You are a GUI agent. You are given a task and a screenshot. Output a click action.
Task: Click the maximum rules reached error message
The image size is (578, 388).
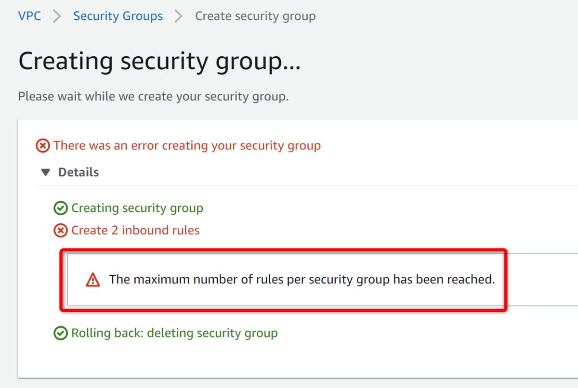(x=302, y=279)
